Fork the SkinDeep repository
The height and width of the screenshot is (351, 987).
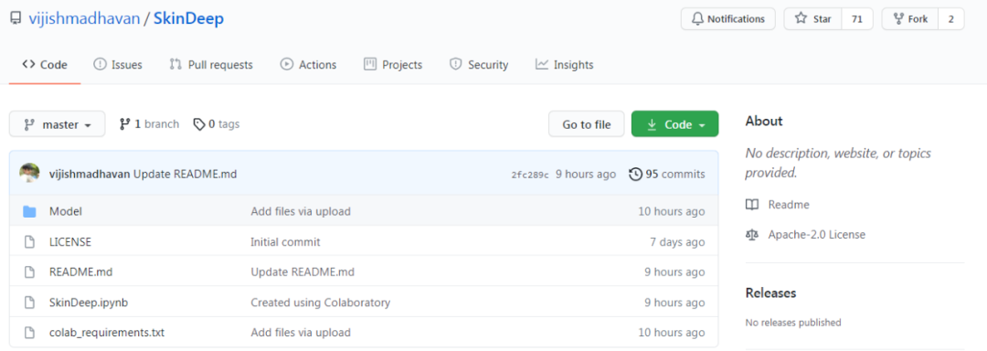click(910, 19)
